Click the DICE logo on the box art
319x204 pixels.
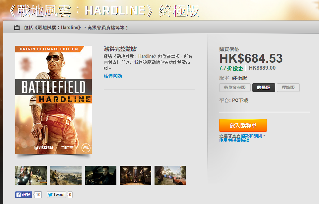click(67, 148)
